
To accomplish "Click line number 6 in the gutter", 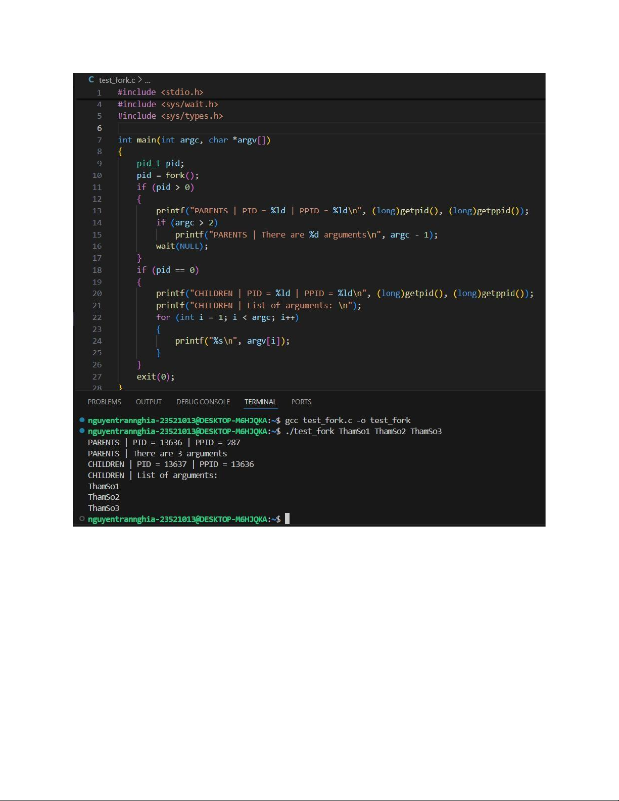I will (99, 128).
